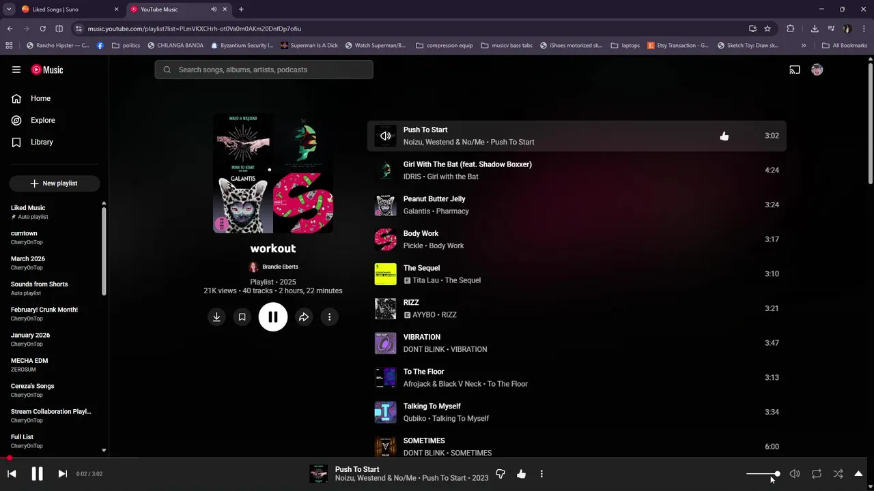Toggle like on Push To Start row
This screenshot has width=874, height=491.
[724, 136]
